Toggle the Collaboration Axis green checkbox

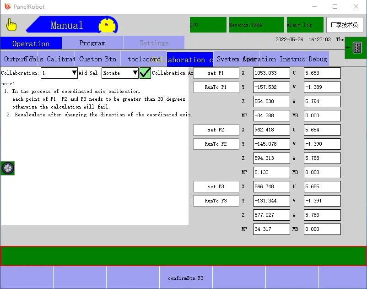point(145,73)
